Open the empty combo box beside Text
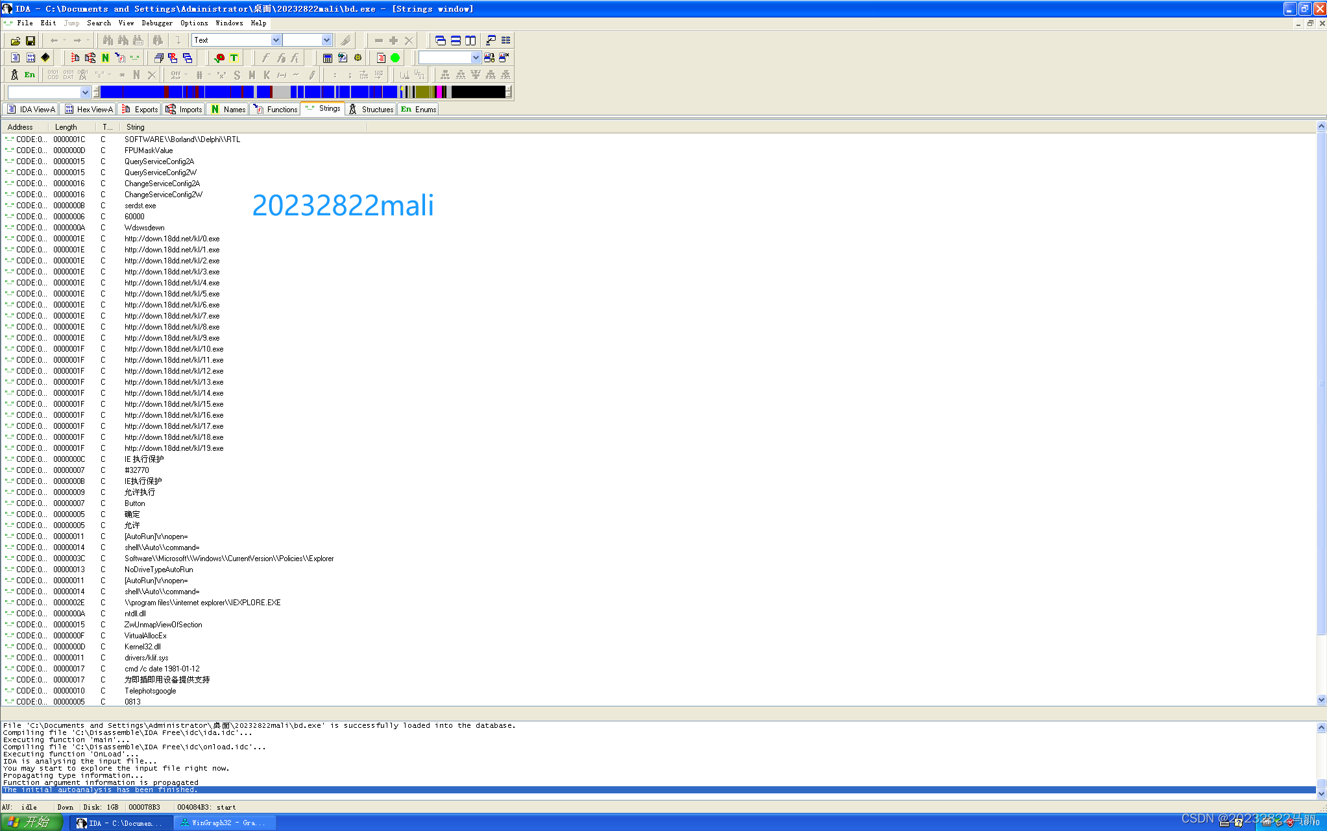 click(x=326, y=40)
